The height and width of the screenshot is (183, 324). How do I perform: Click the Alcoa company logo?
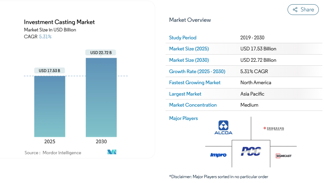coord(223,127)
